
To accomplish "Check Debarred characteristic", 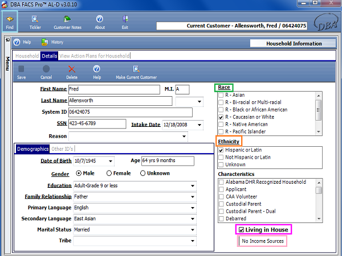I will pyautogui.click(x=221, y=218).
